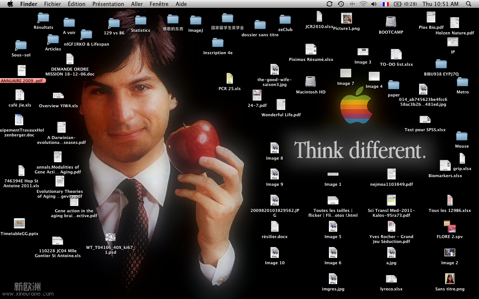The width and height of the screenshot is (479, 299).
Task: Select the TimetableGG.pptx file
Action: pos(19,224)
